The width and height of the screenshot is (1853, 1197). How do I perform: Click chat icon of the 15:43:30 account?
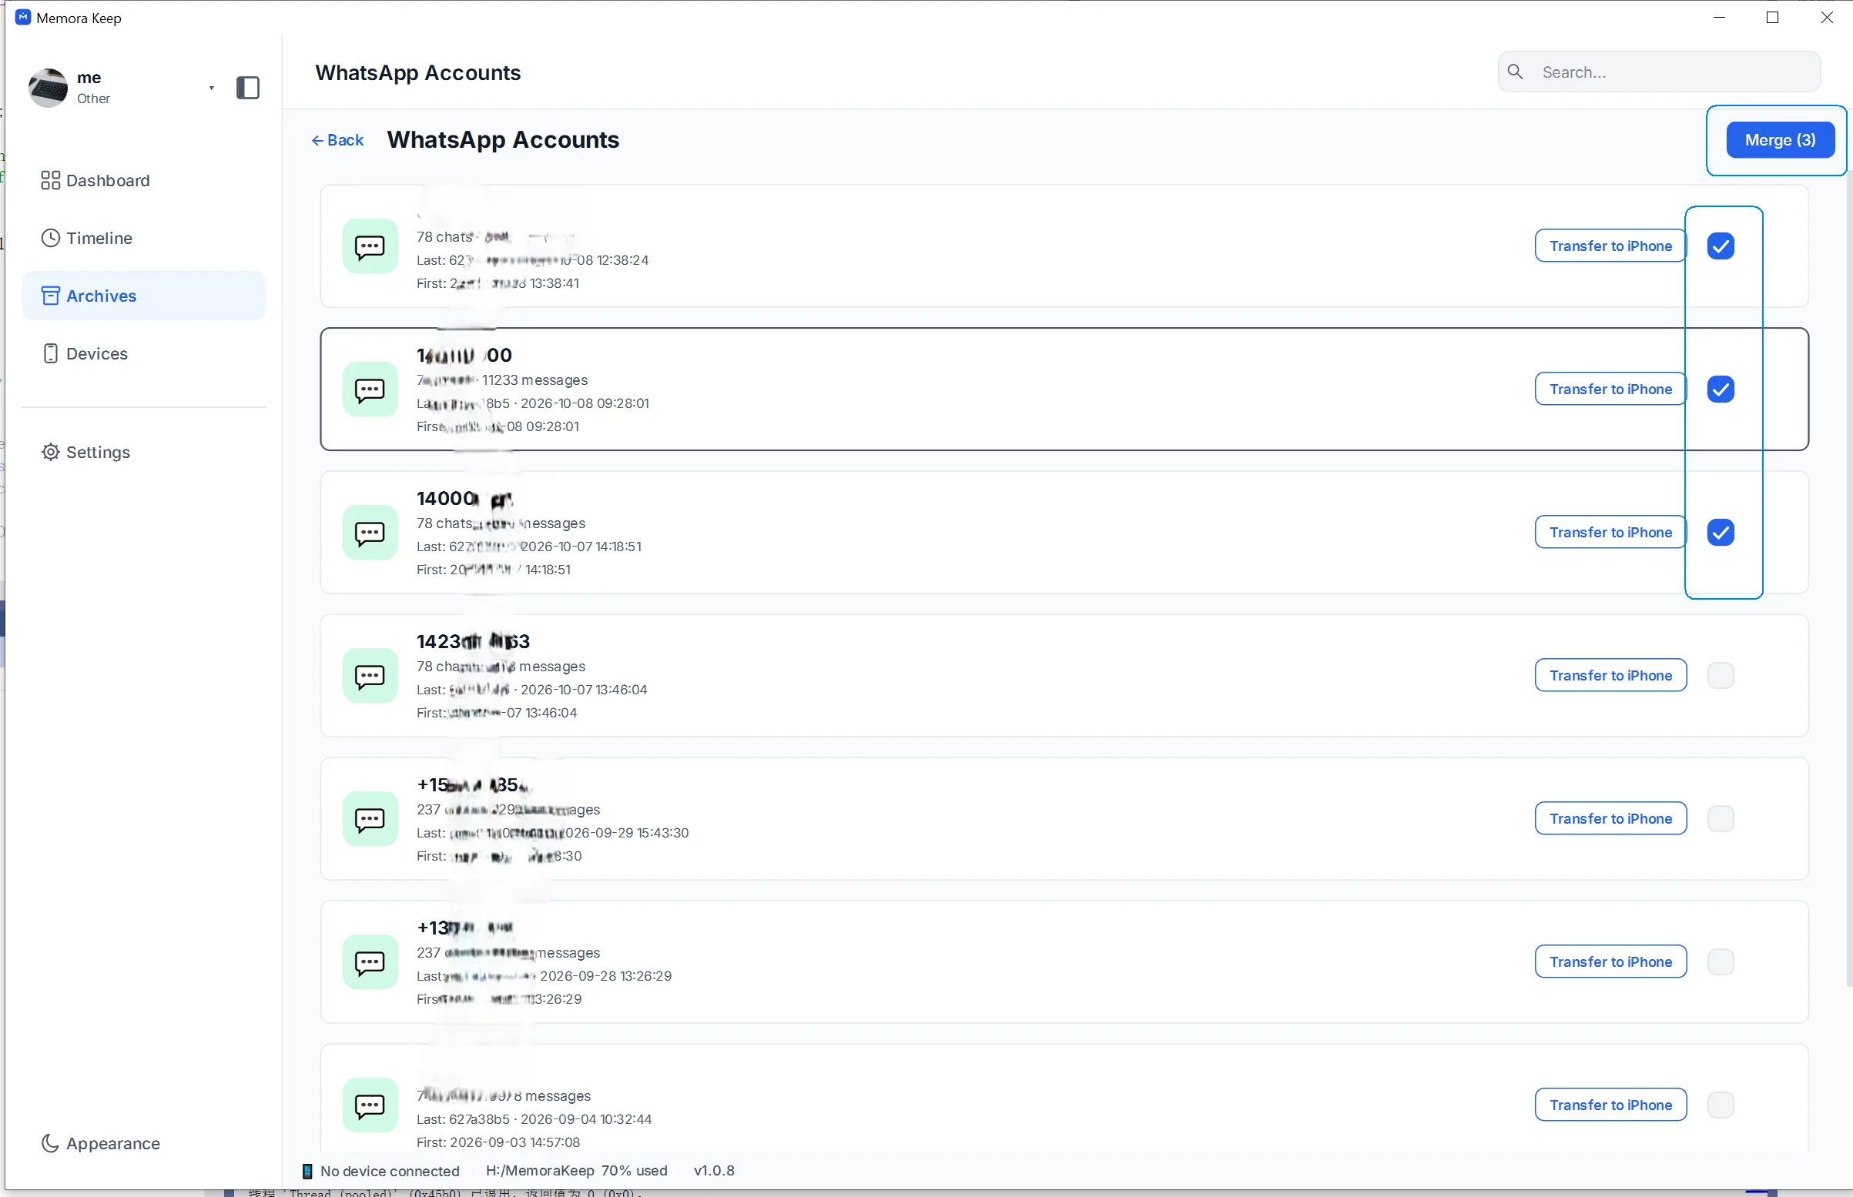click(x=370, y=818)
